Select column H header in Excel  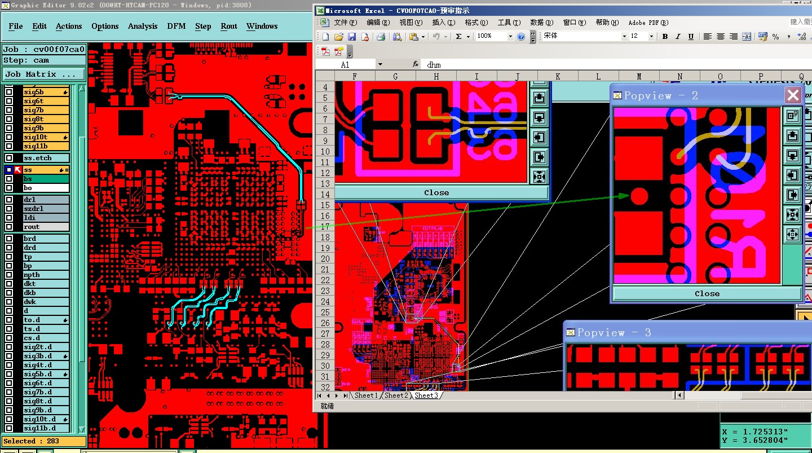point(436,76)
